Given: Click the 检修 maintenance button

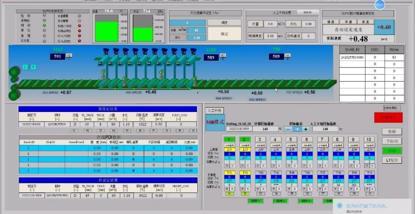Looking at the screenshot, I should click(392, 132).
